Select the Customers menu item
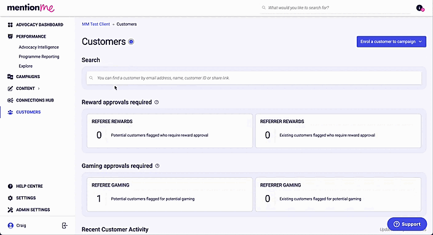 click(28, 112)
